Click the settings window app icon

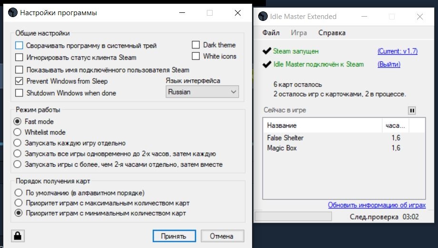(x=12, y=12)
